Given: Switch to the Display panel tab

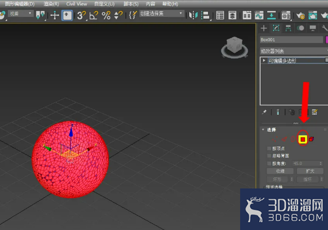Looking at the screenshot, I should (313, 28).
